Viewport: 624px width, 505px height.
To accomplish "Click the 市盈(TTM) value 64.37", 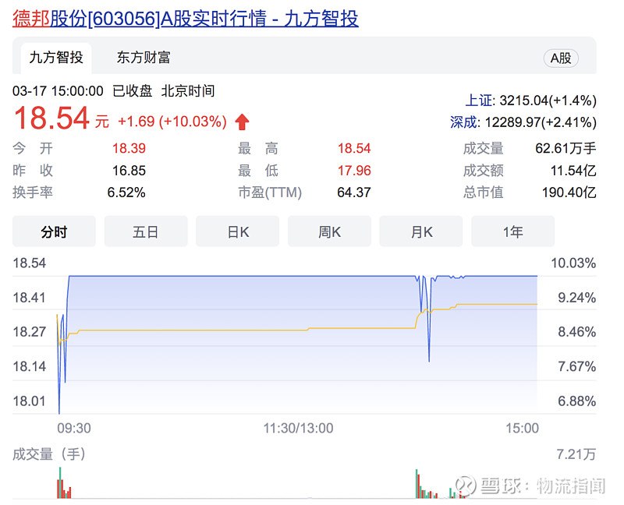I will click(x=354, y=192).
